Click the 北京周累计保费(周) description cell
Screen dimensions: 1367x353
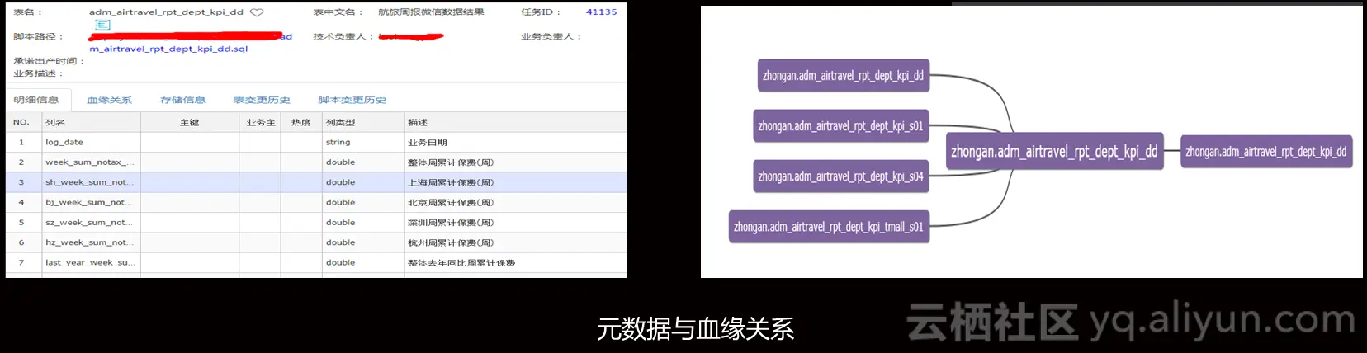coord(516,202)
